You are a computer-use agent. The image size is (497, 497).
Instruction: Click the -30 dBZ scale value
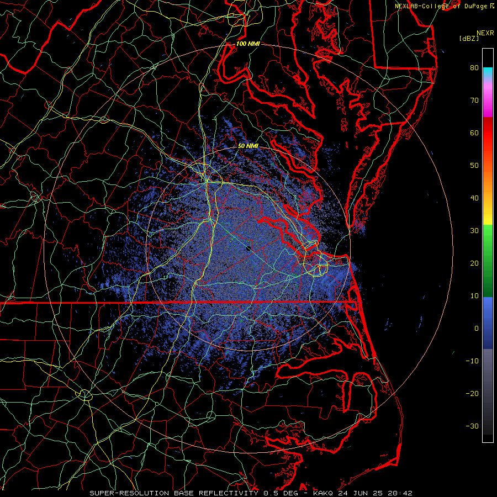[472, 426]
